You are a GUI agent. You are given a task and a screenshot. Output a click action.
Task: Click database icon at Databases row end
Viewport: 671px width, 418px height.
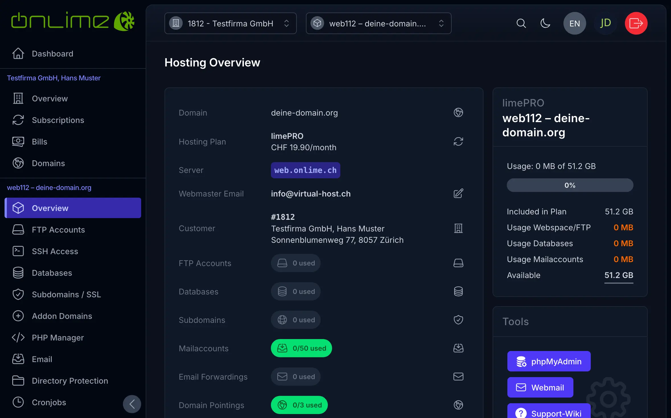point(458,291)
